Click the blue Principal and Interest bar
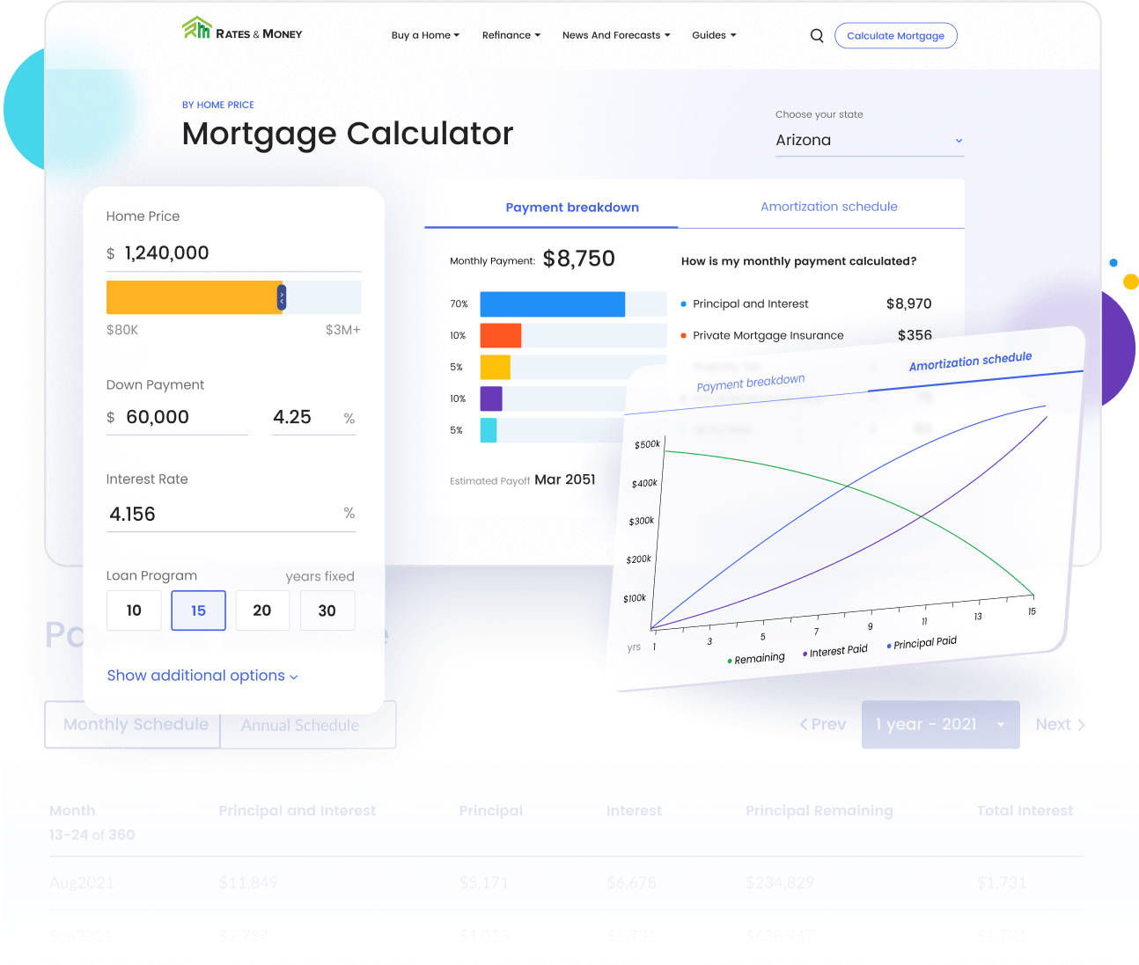Viewport: 1139px width, 965px height. tap(552, 304)
